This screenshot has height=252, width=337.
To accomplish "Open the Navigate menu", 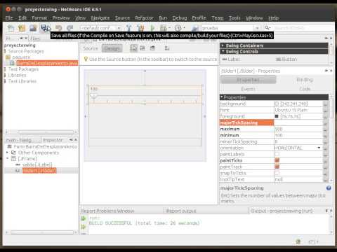I will pos(100,18).
